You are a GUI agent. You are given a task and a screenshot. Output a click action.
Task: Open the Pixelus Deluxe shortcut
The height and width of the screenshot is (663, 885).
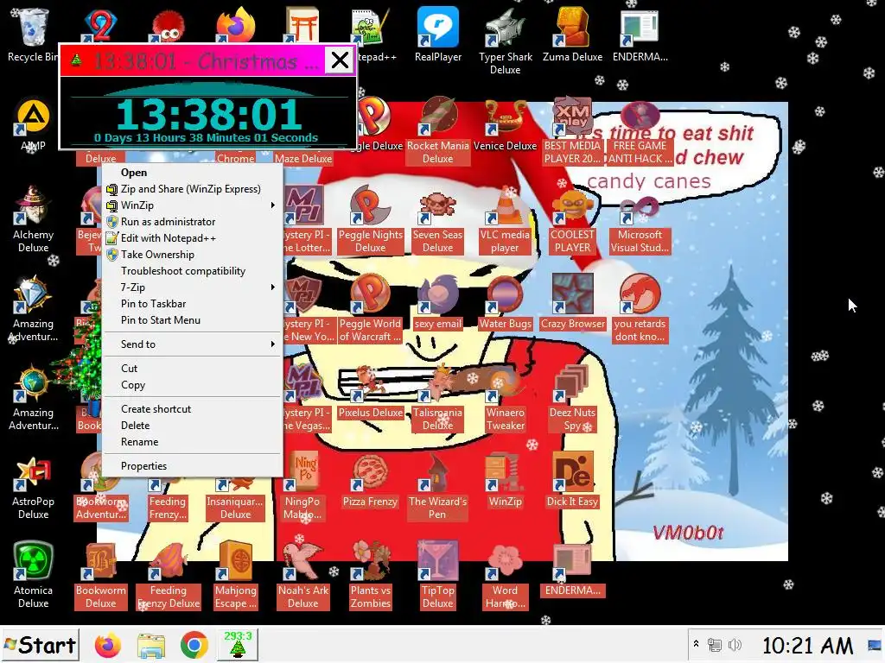click(370, 391)
